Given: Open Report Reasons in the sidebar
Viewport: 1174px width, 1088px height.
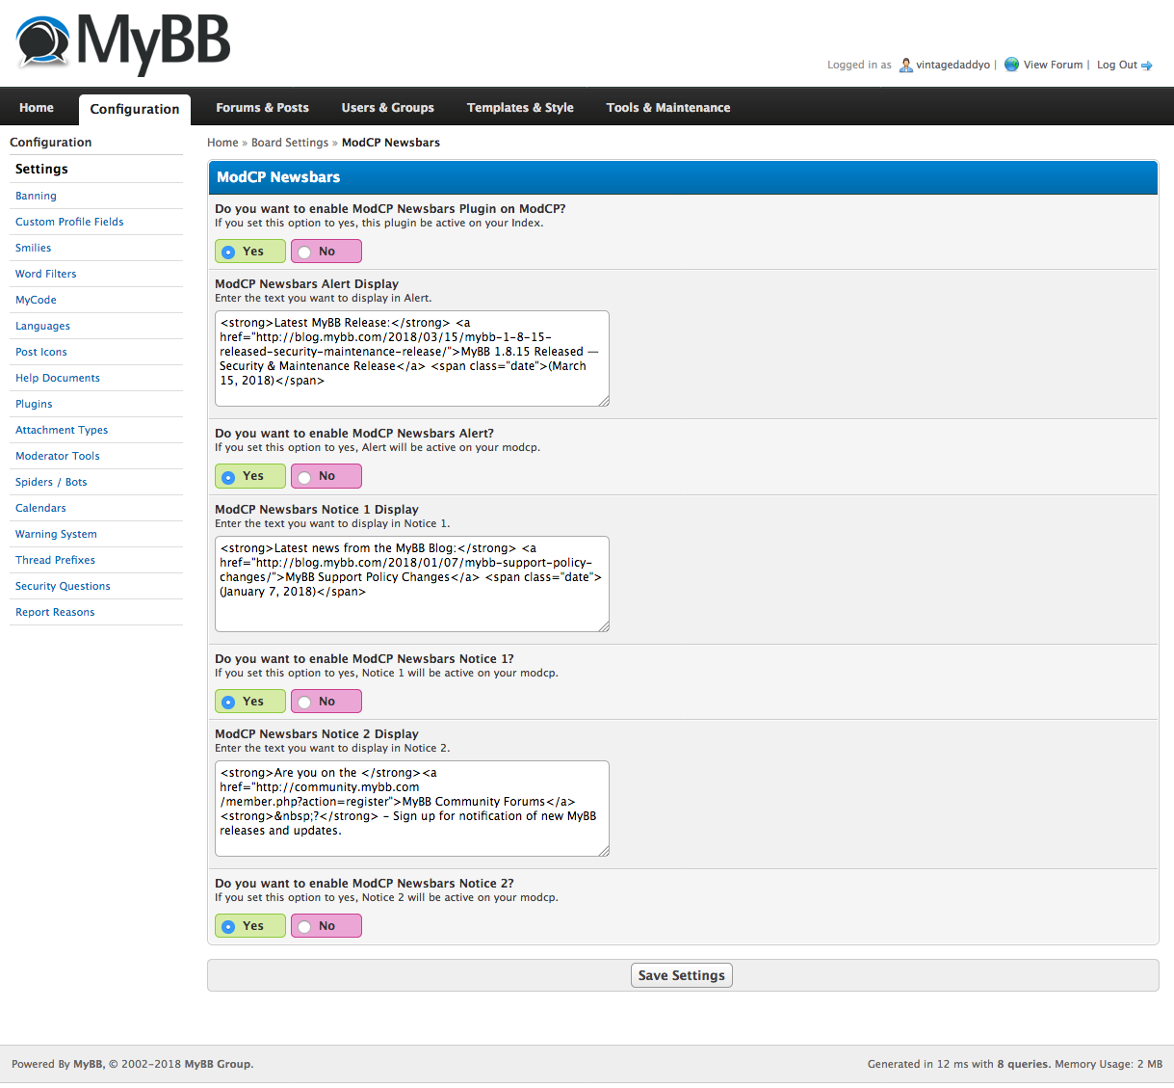Looking at the screenshot, I should (x=55, y=612).
